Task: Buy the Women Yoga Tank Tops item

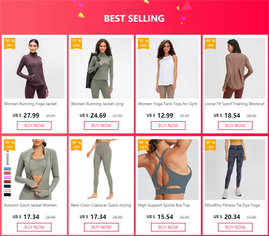Action: click(x=168, y=126)
